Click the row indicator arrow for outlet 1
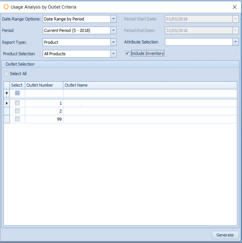 7,103
